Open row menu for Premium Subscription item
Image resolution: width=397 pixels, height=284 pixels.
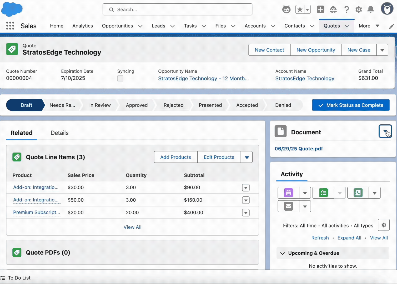tap(246, 213)
